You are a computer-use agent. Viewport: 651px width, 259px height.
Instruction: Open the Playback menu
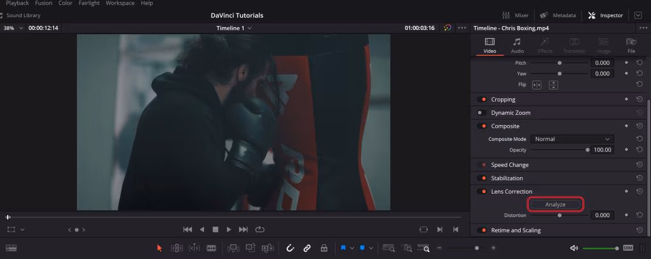(x=17, y=3)
